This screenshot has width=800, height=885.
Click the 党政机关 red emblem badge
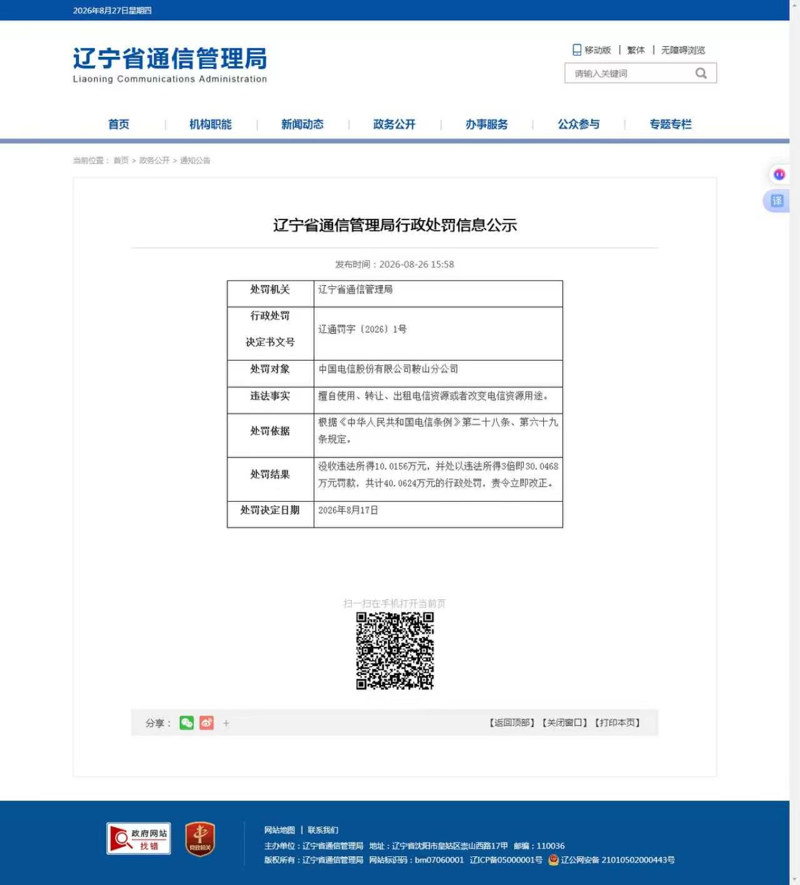pyautogui.click(x=200, y=839)
